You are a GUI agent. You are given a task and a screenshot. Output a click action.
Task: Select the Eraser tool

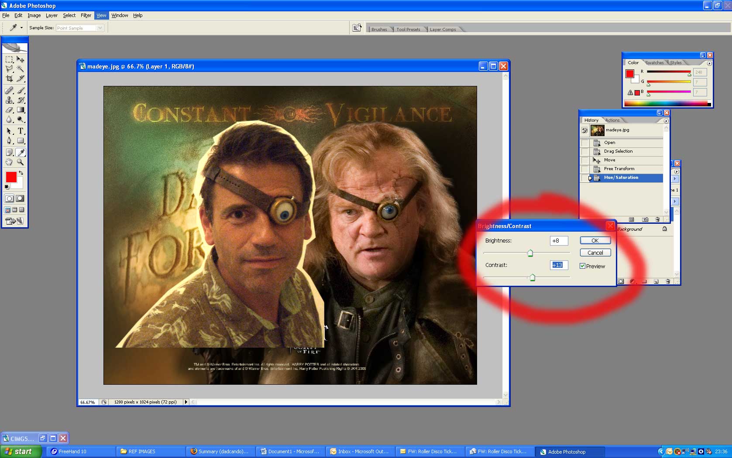coord(9,110)
